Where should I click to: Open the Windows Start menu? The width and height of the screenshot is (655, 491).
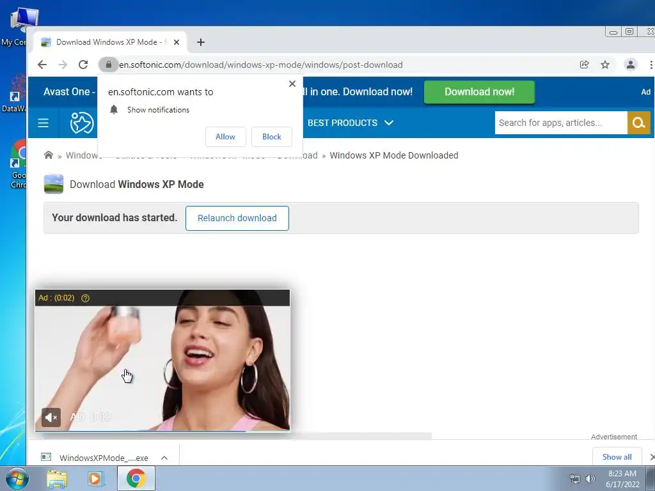[x=17, y=478]
